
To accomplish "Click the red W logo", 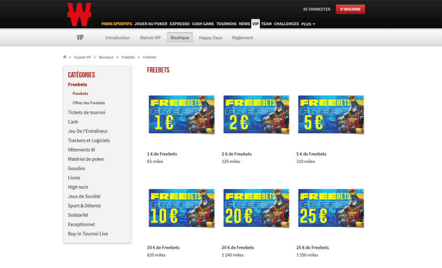I will 79,15.
